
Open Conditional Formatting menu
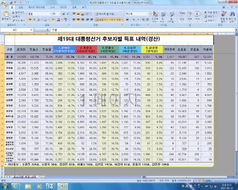point(155,17)
